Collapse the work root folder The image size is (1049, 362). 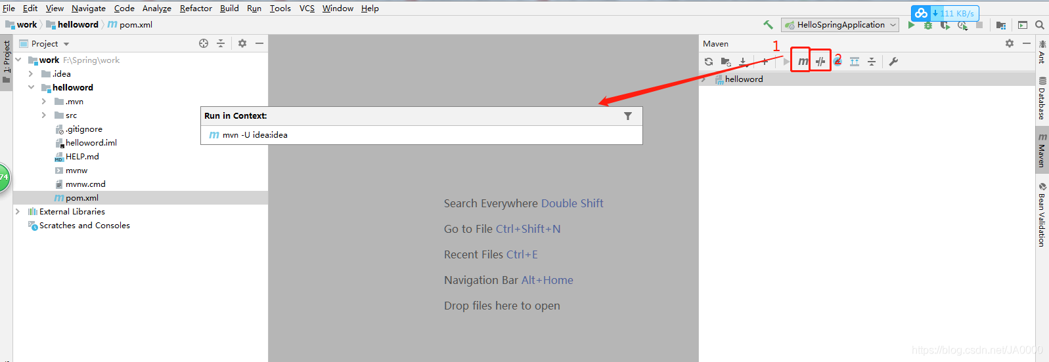[18, 60]
